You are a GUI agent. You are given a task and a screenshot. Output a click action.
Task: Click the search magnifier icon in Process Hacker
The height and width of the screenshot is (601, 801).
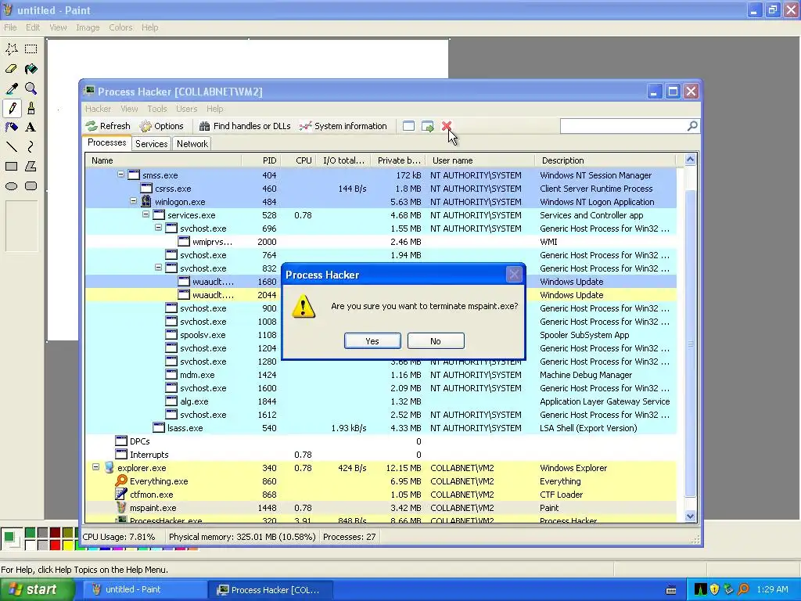coord(692,126)
